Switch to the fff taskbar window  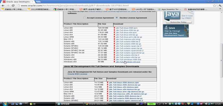click(42, 104)
